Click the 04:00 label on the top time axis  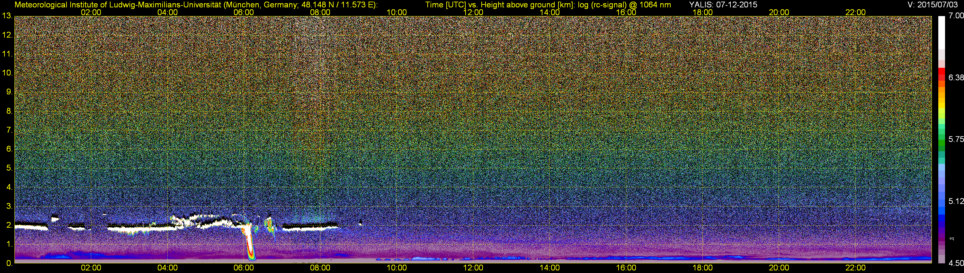[167, 12]
